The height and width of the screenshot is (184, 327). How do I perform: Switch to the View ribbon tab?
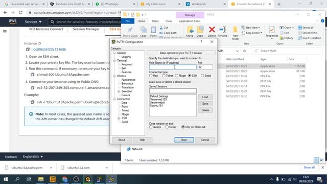pyautogui.click(x=169, y=21)
